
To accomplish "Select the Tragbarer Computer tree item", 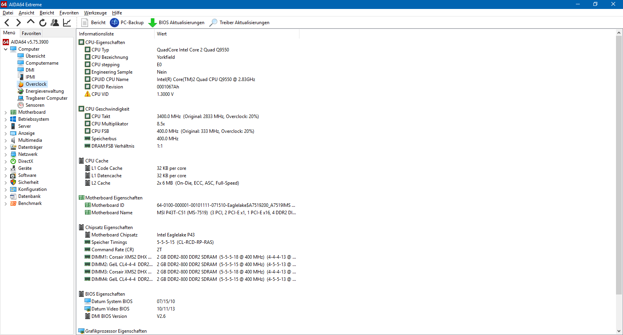I will pos(46,98).
